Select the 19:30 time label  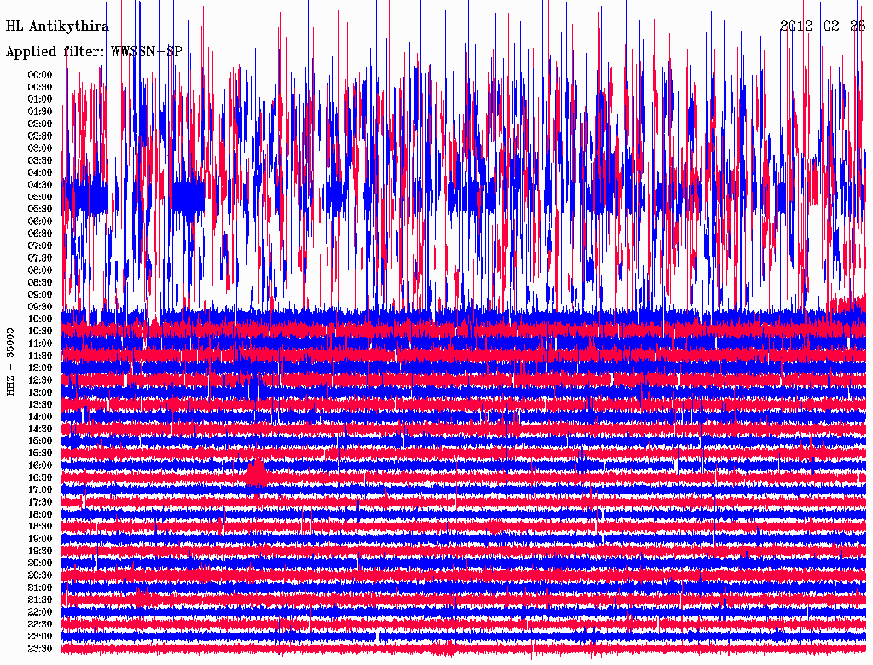click(x=40, y=552)
